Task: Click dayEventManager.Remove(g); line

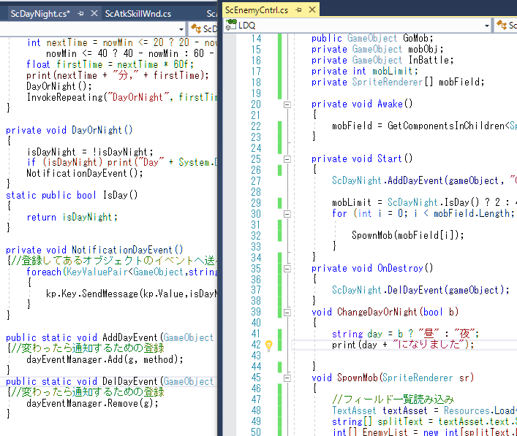Action: click(x=92, y=403)
